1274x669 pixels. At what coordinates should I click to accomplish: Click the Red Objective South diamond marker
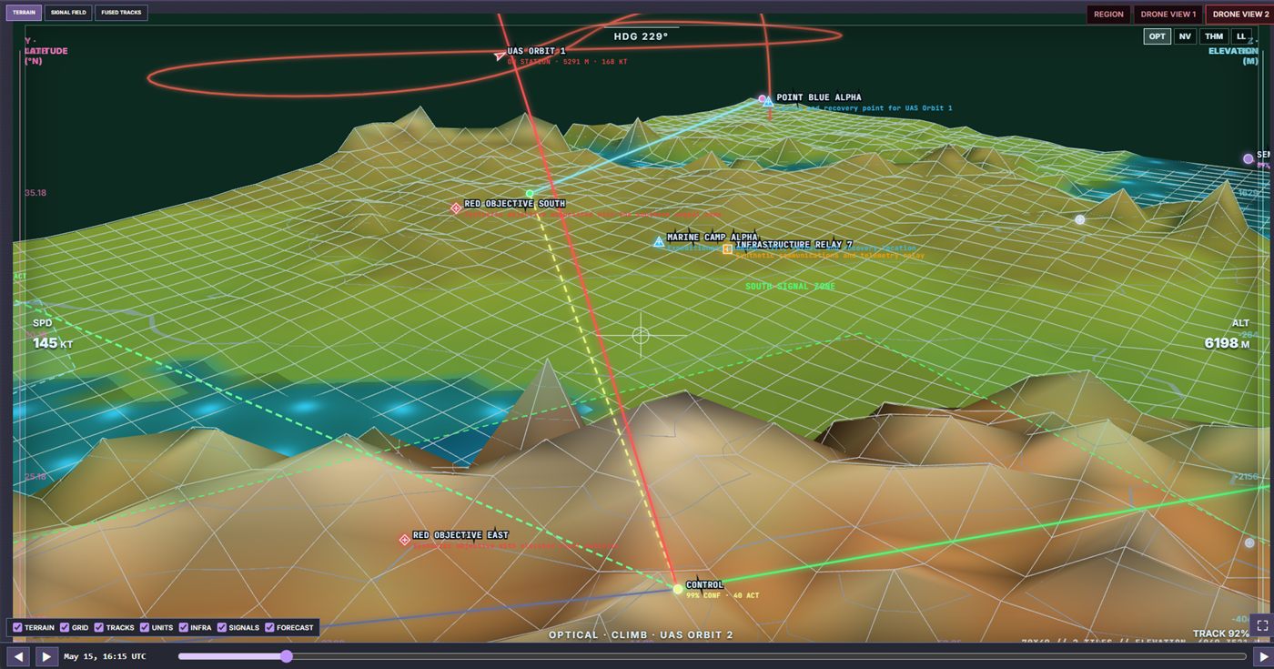coord(456,208)
